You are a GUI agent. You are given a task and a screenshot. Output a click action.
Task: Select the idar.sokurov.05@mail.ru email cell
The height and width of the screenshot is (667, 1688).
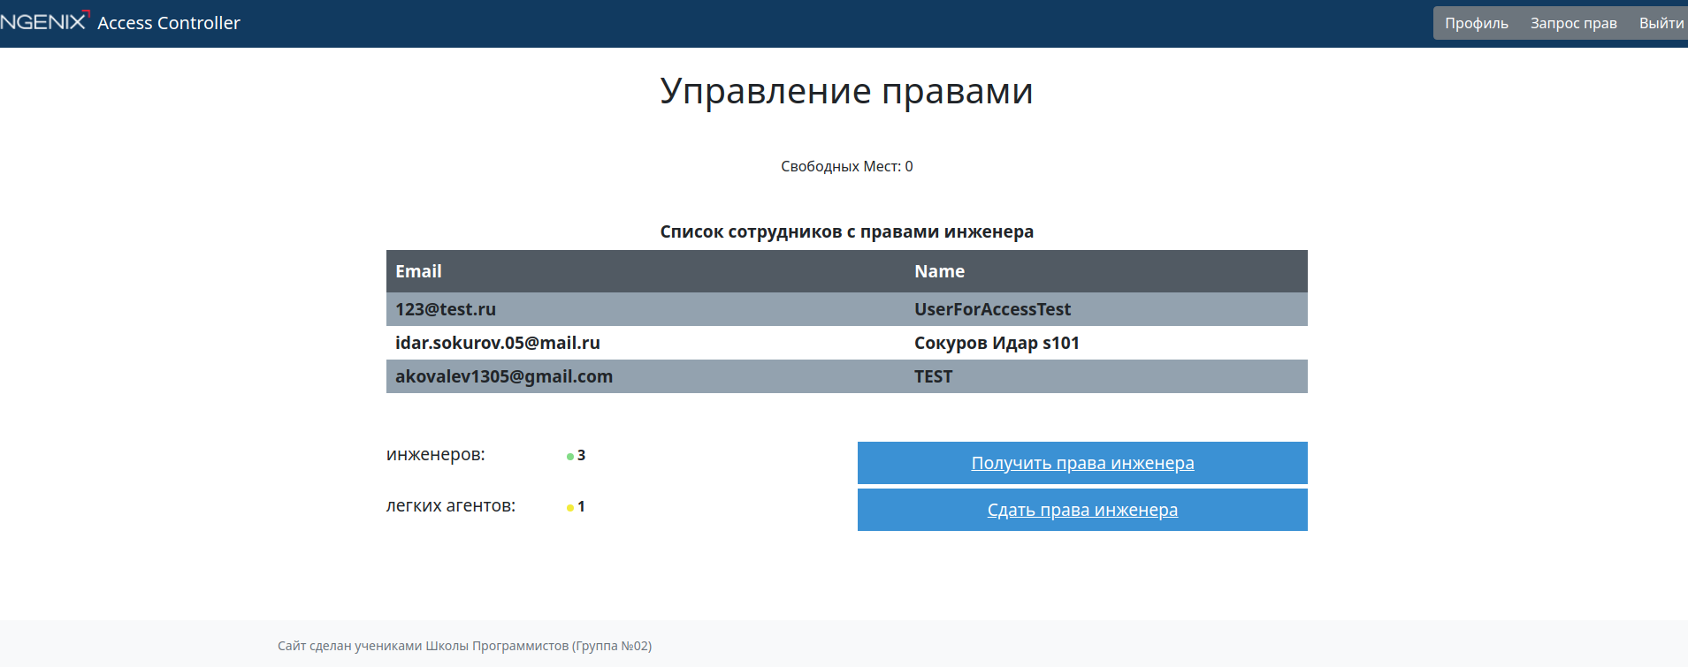497,343
